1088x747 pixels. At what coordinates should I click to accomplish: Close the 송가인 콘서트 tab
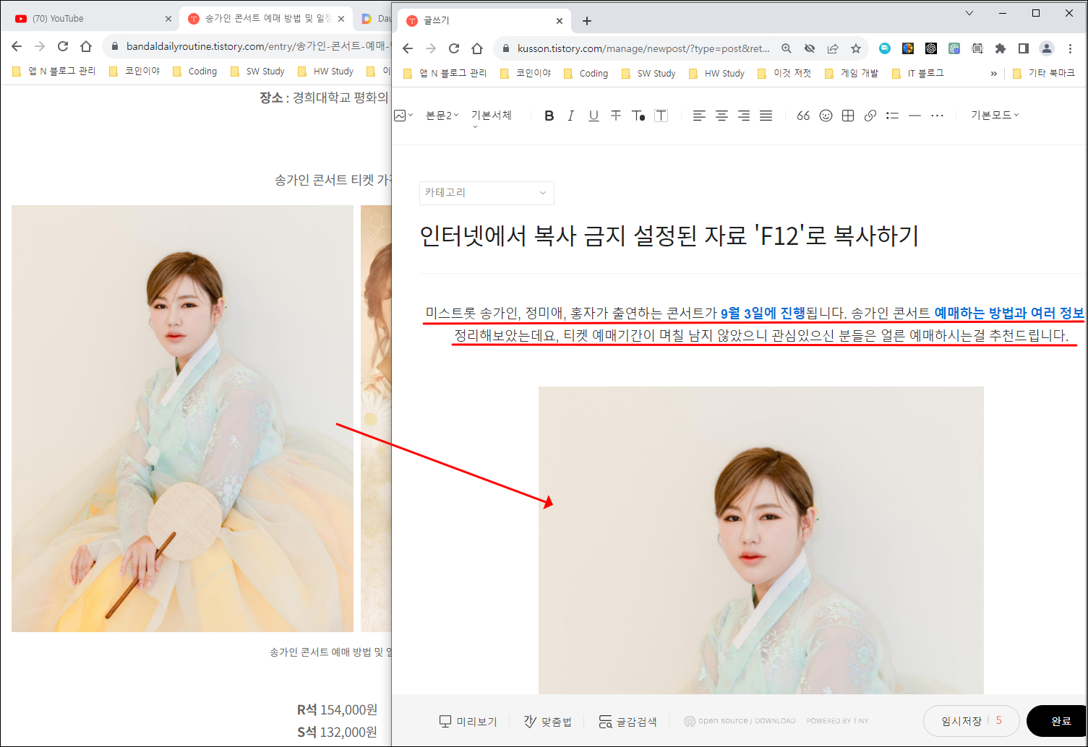[x=341, y=19]
